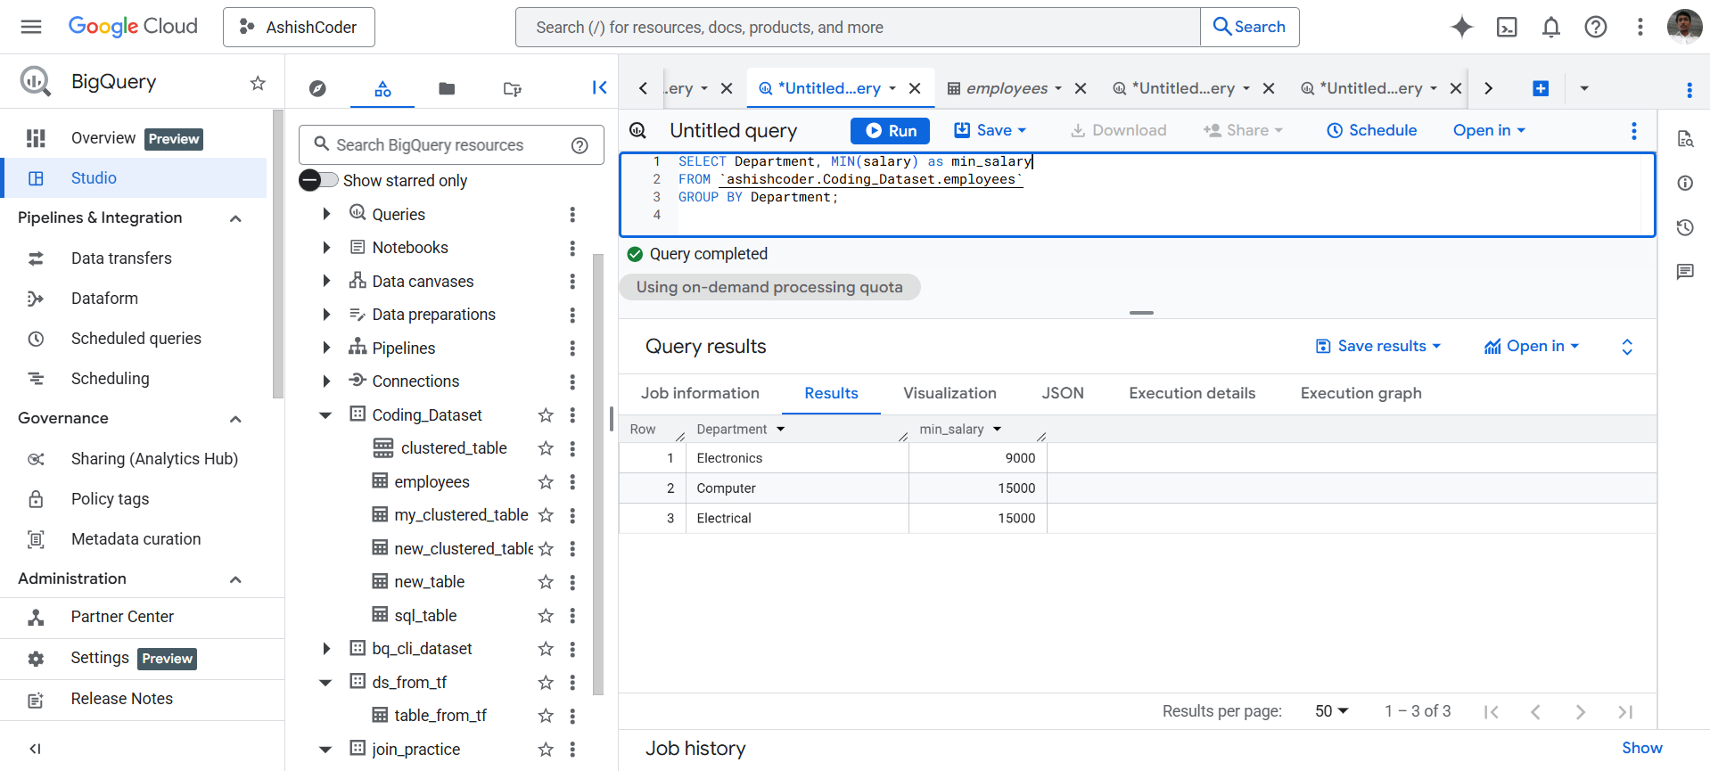Screen dimensions: 1710x771
Task: Collapse Pipelines & Integration section
Action: [235, 218]
